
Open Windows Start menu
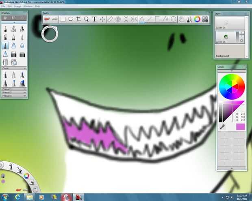point(4,197)
